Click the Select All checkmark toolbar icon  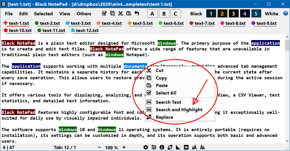[104, 14]
